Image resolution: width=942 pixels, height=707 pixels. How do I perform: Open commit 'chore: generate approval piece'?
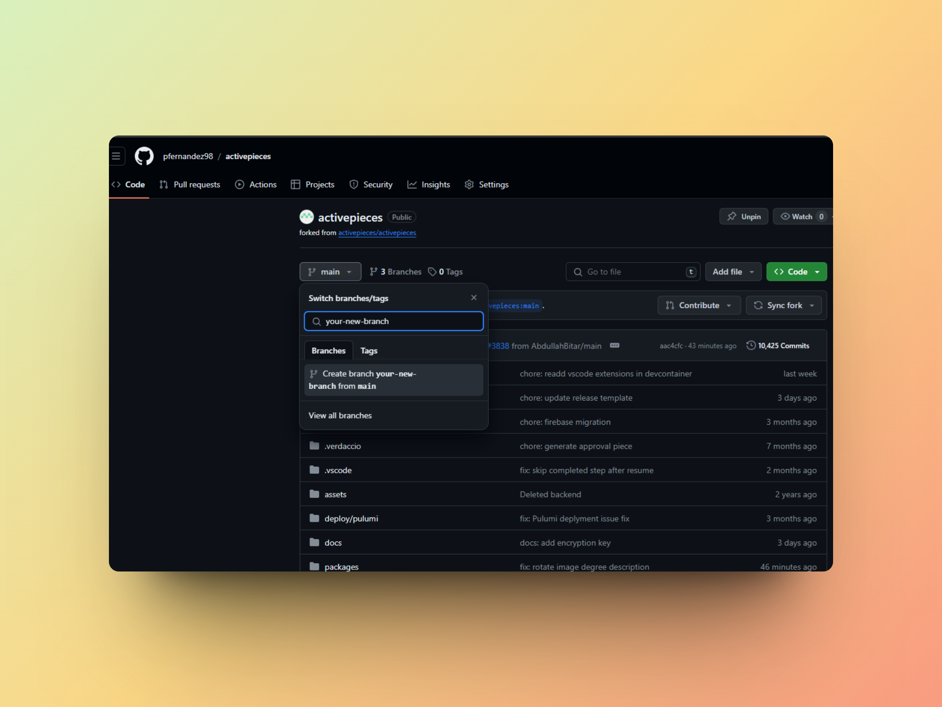coord(576,446)
